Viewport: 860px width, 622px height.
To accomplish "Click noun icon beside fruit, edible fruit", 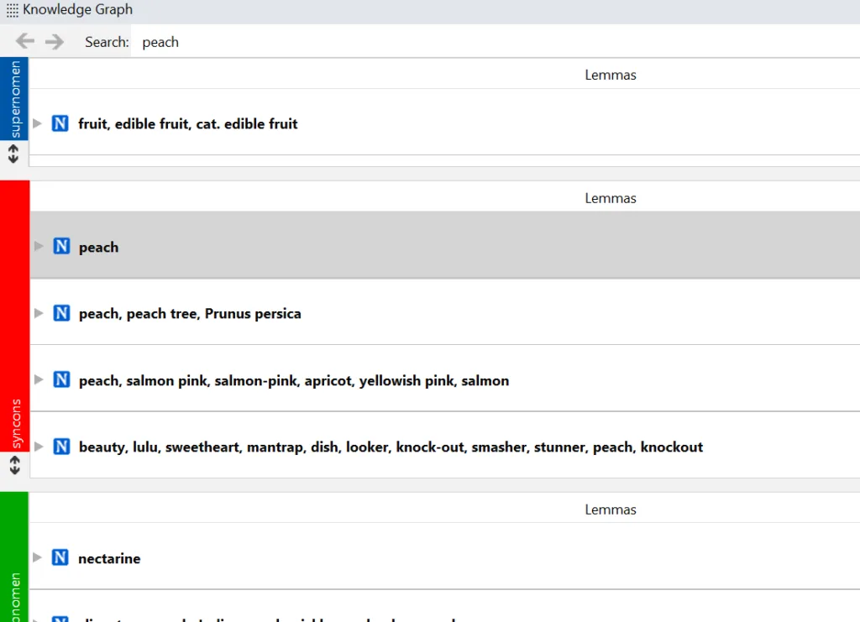I will pos(60,123).
